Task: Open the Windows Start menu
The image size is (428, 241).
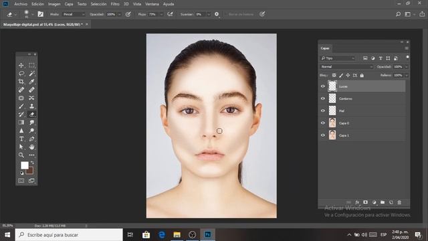Action: pos(7,235)
